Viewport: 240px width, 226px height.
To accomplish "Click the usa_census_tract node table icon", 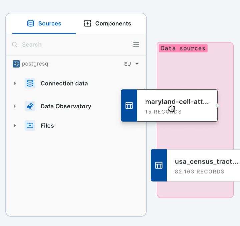I will click(x=159, y=165).
